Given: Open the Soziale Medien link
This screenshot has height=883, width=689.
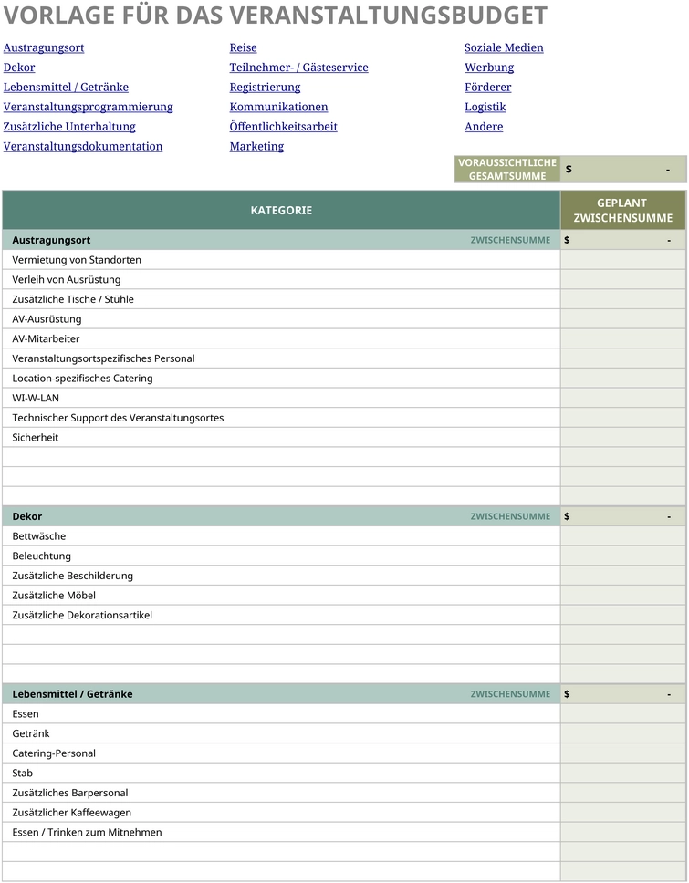Looking at the screenshot, I should pyautogui.click(x=505, y=47).
